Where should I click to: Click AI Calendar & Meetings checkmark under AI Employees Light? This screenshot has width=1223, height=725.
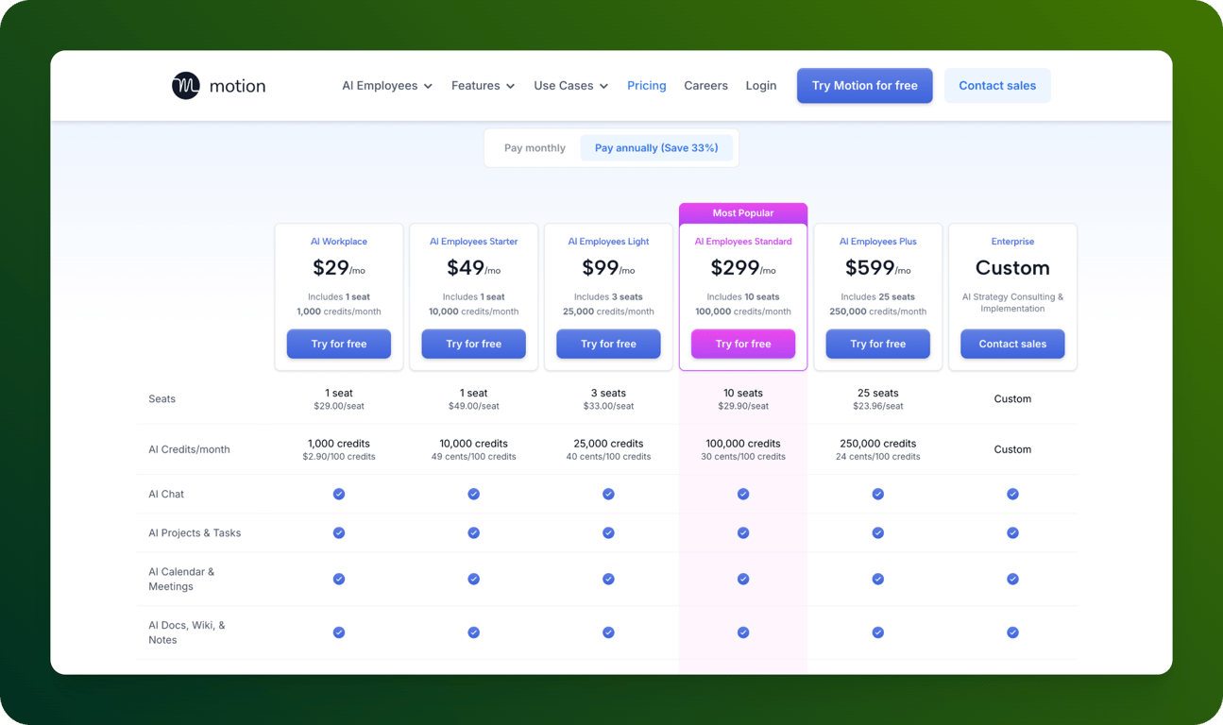tap(608, 579)
